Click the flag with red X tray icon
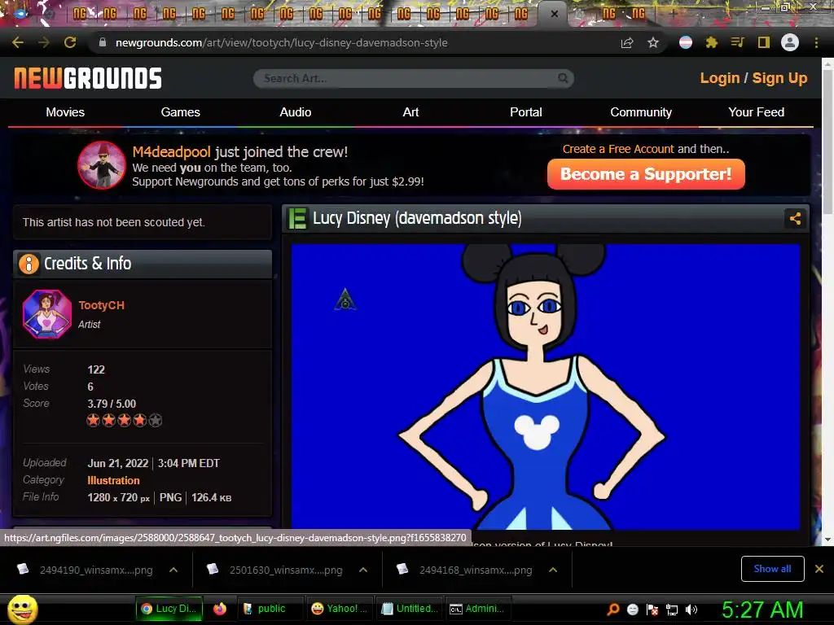The image size is (834, 625). tap(652, 609)
